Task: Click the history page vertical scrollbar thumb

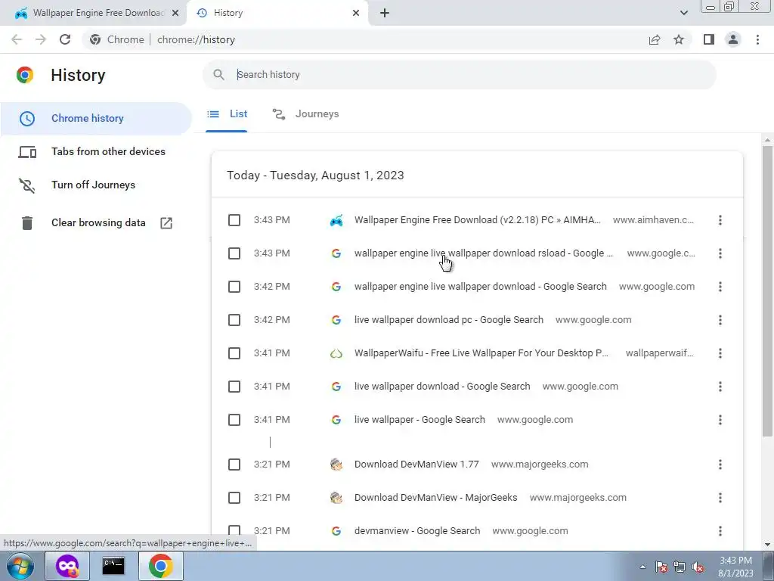Action: coord(767,291)
